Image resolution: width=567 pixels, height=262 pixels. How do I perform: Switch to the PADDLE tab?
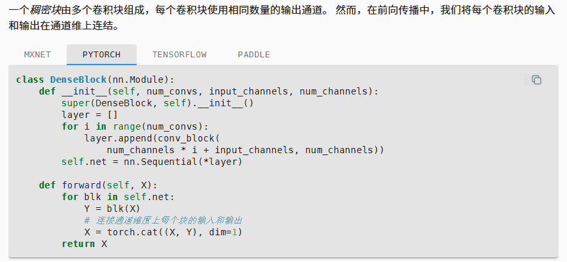[254, 55]
